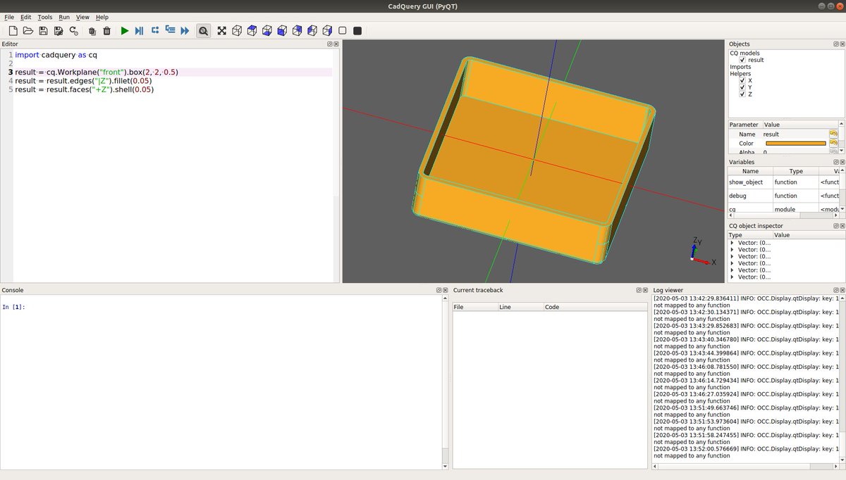846x480 pixels.
Task: Open the Edit menu
Action: pos(26,17)
